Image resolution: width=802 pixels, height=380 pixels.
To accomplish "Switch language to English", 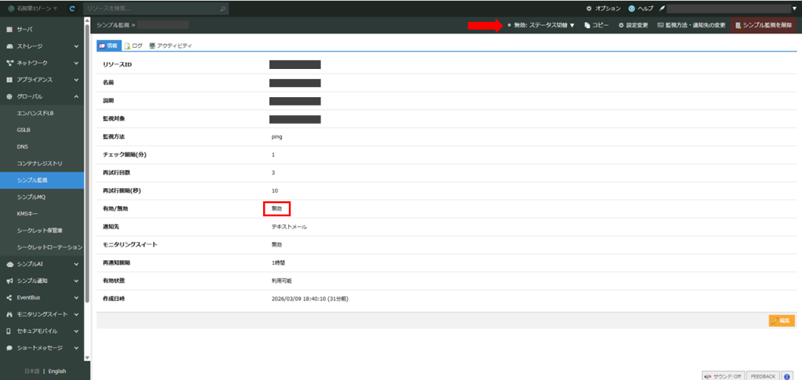I will [57, 371].
